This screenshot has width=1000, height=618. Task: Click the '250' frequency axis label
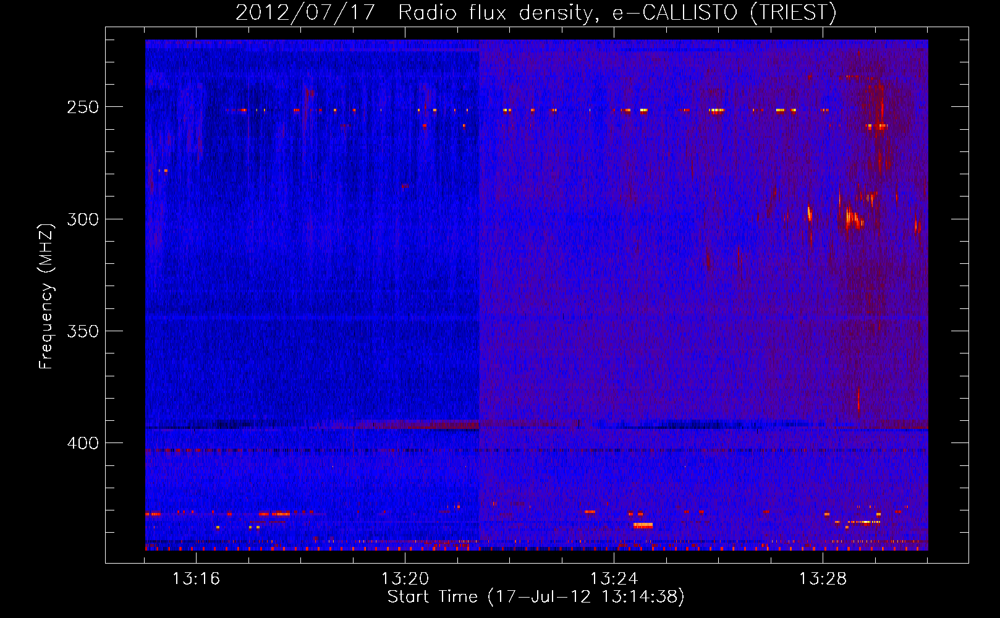coord(83,107)
